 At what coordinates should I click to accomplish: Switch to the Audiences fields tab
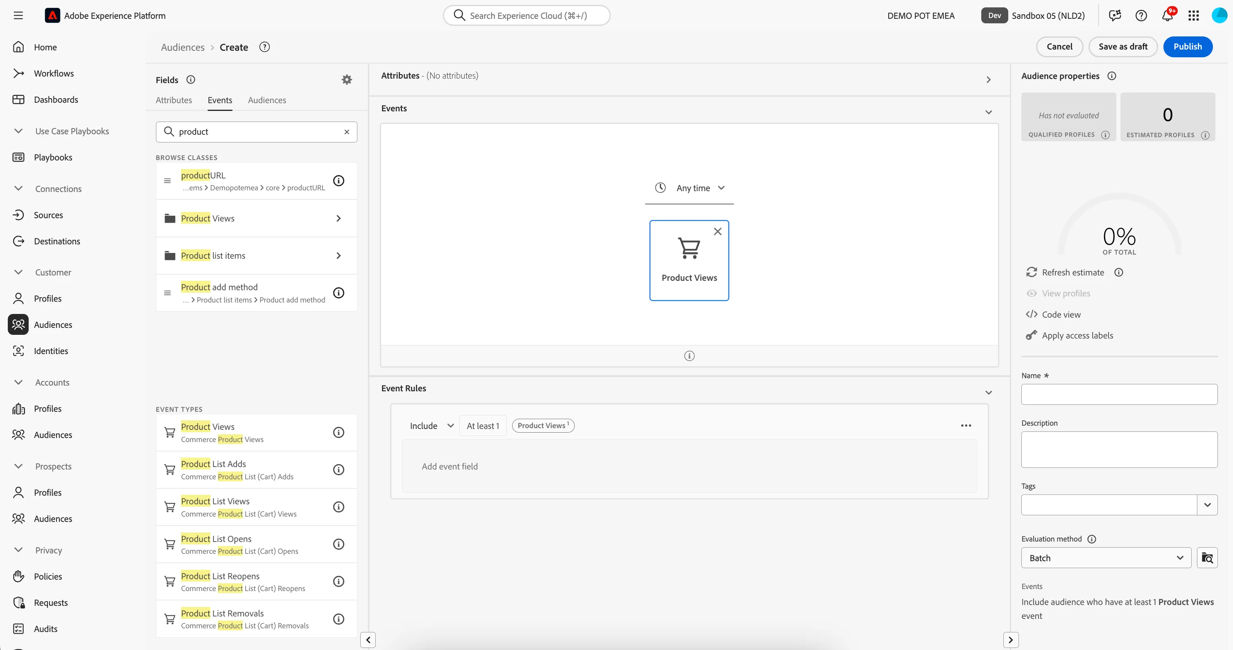[266, 100]
